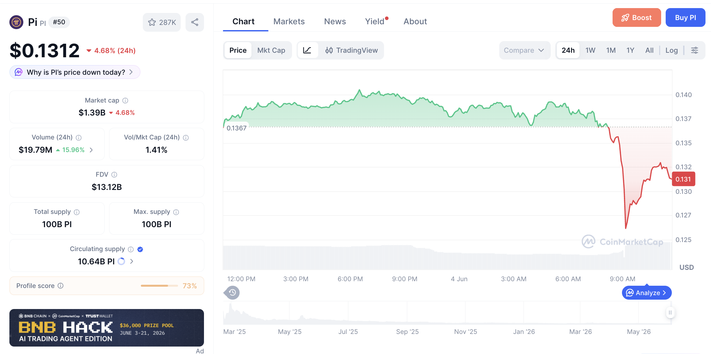Open the BNB Hack ad banner
Image resolution: width=711 pixels, height=354 pixels.
[107, 328]
